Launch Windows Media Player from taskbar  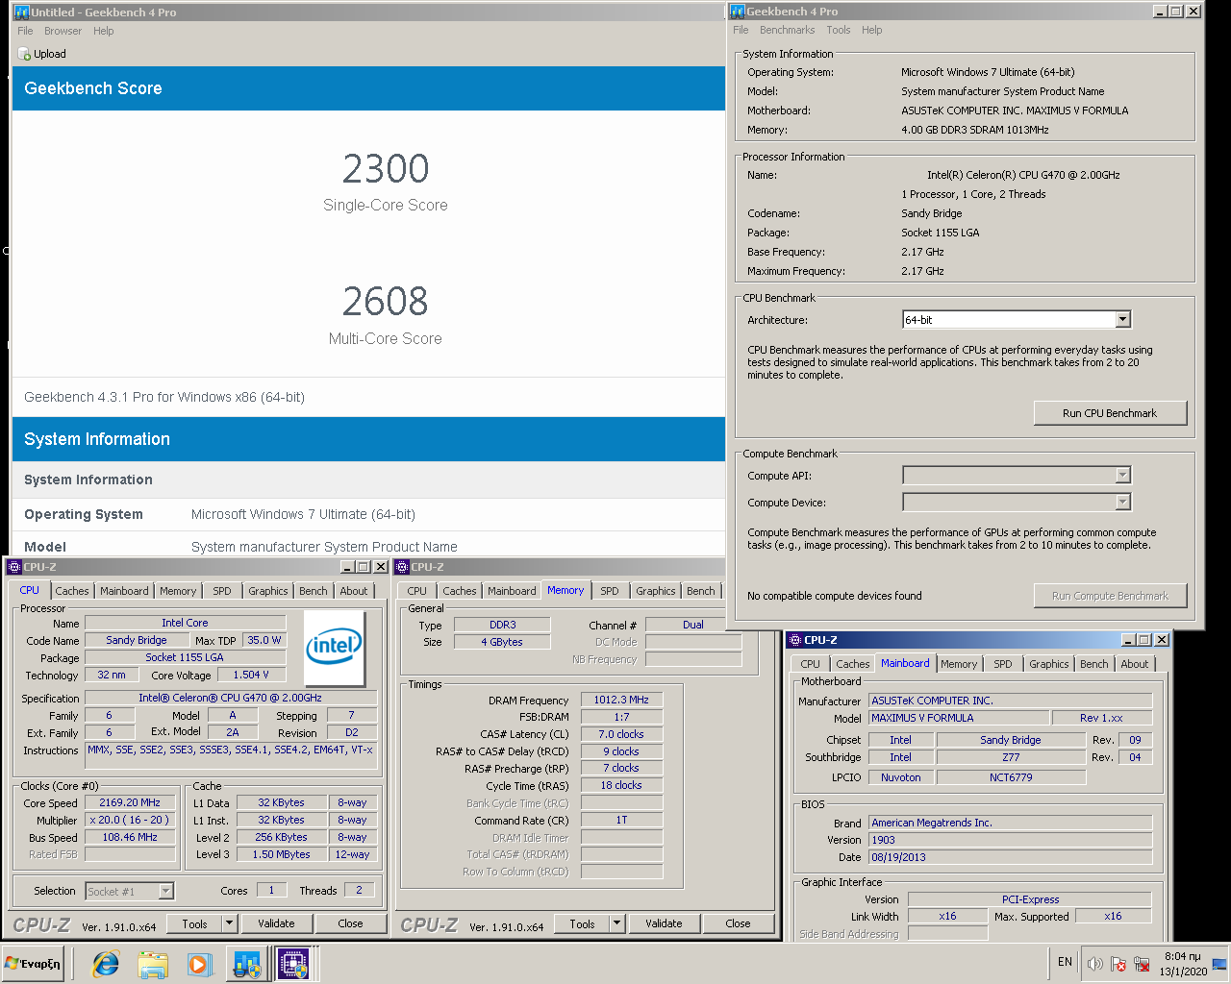tap(198, 963)
